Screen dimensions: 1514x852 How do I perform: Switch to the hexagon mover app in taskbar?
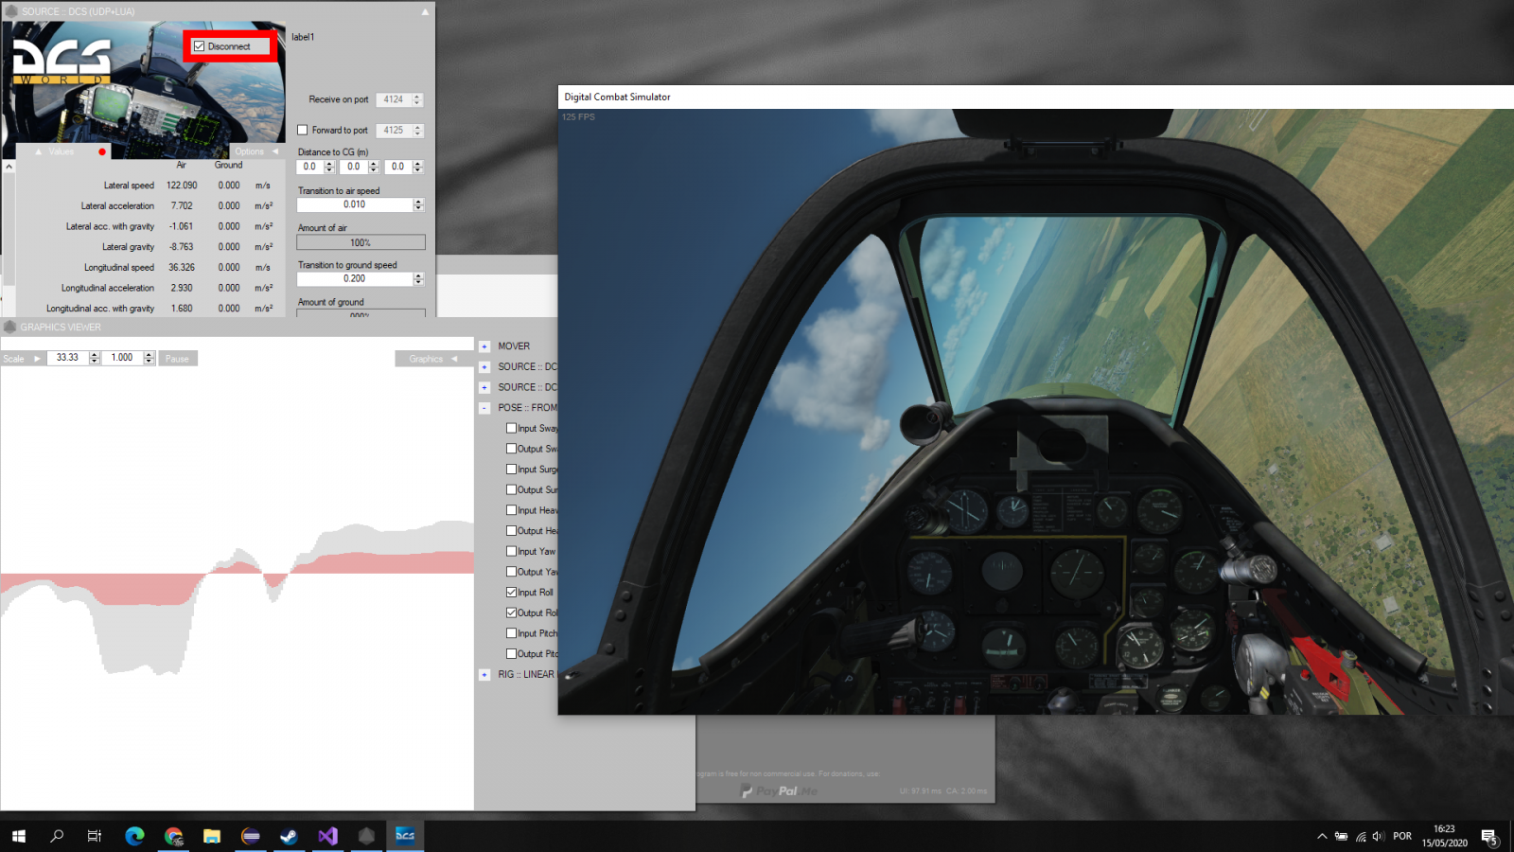coord(366,836)
